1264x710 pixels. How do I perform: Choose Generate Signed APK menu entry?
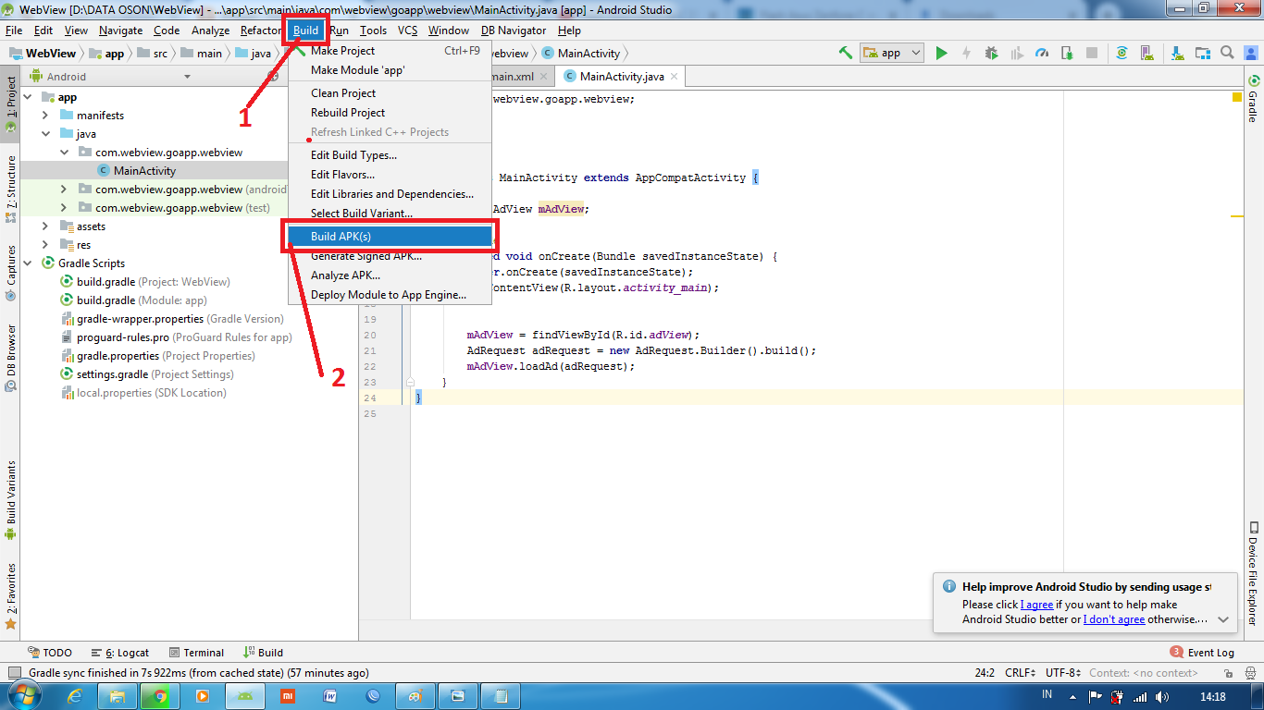pos(389,256)
